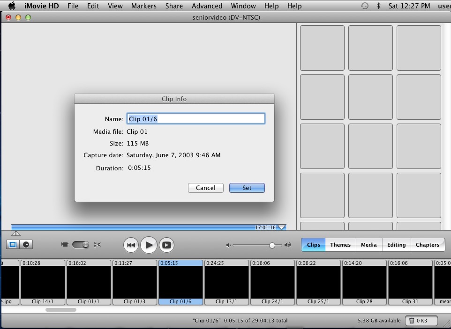Select Clip 14/1 thumbnail in clip viewer
451x329 pixels.
tap(43, 282)
